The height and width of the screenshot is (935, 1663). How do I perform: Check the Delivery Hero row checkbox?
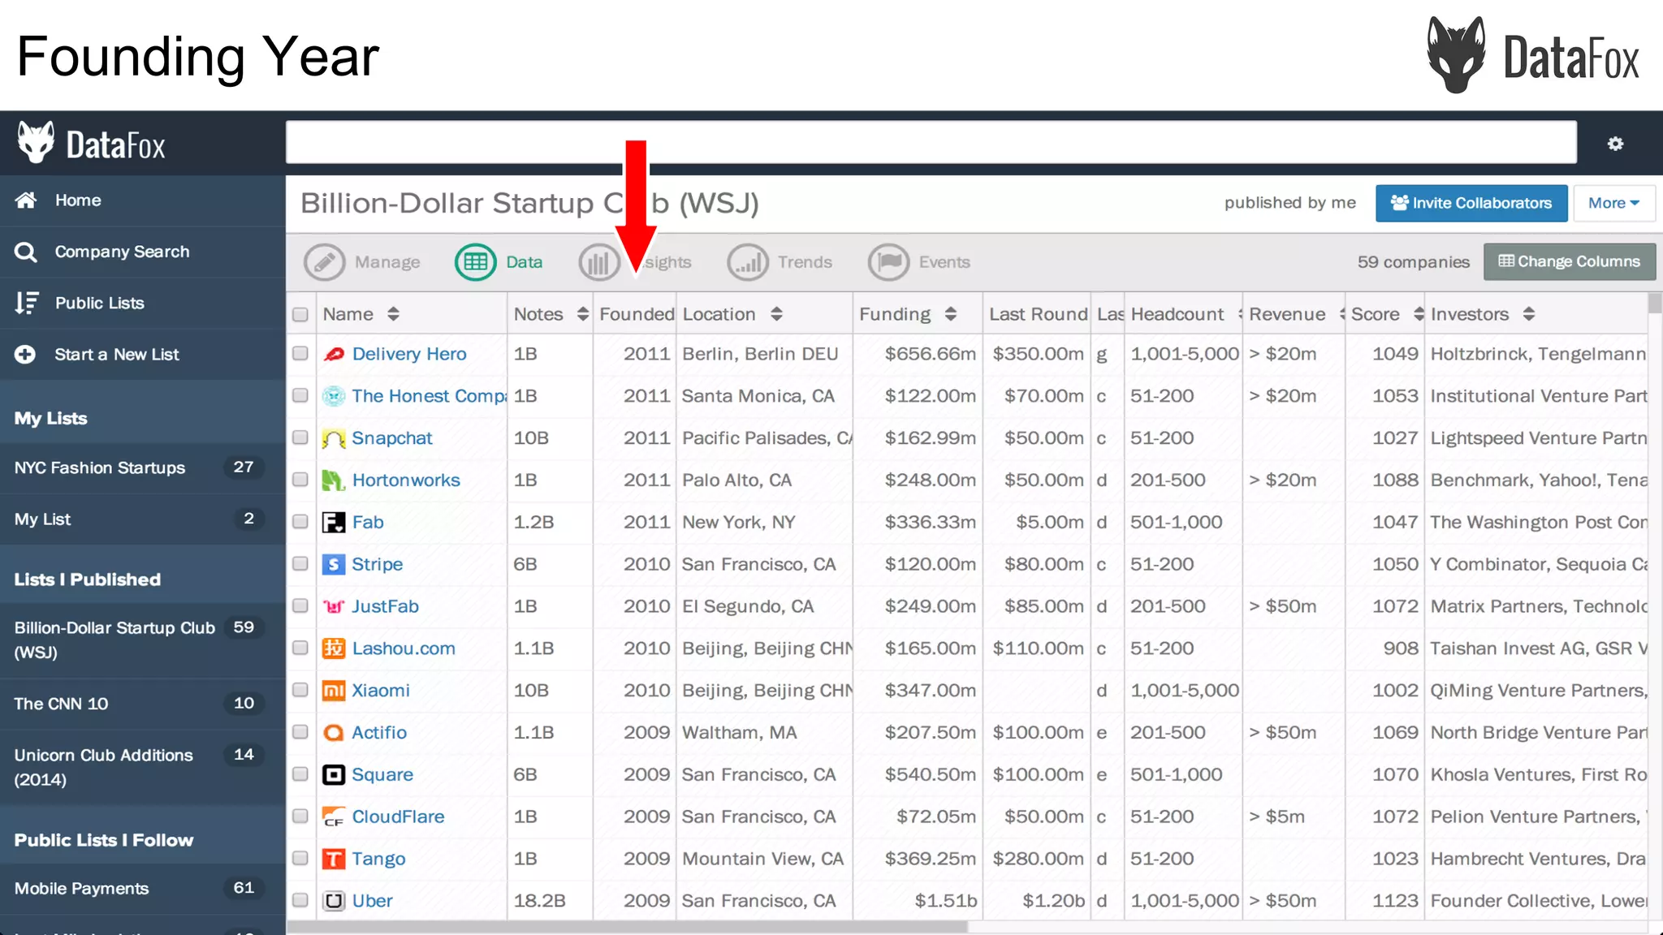click(x=300, y=354)
